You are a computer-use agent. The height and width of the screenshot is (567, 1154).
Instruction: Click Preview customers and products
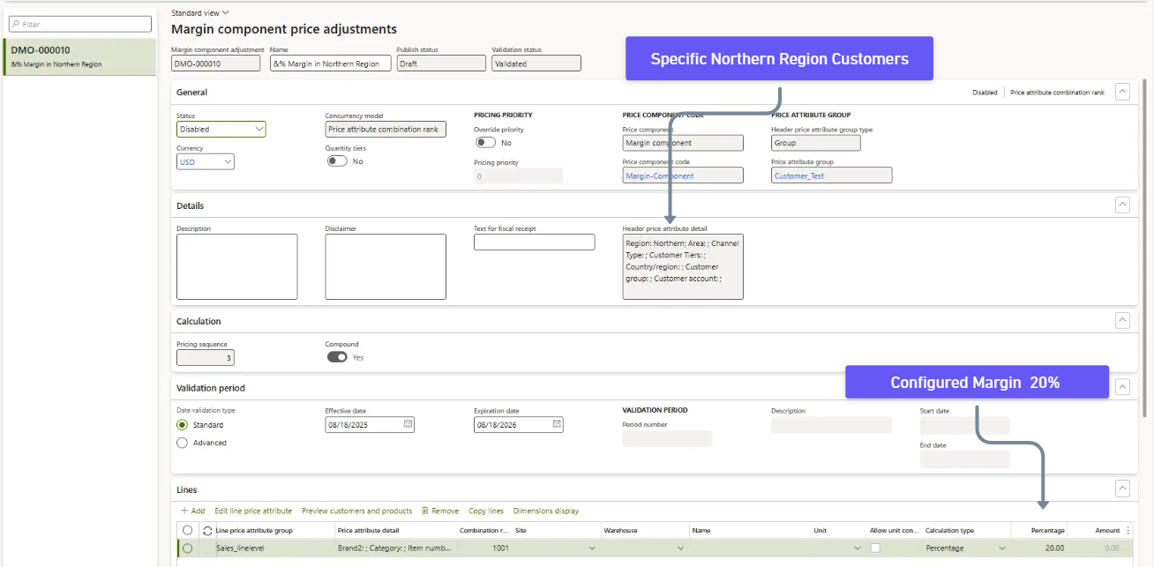356,511
